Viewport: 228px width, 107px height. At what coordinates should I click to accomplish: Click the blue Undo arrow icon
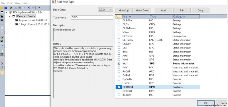[x=29, y=8]
